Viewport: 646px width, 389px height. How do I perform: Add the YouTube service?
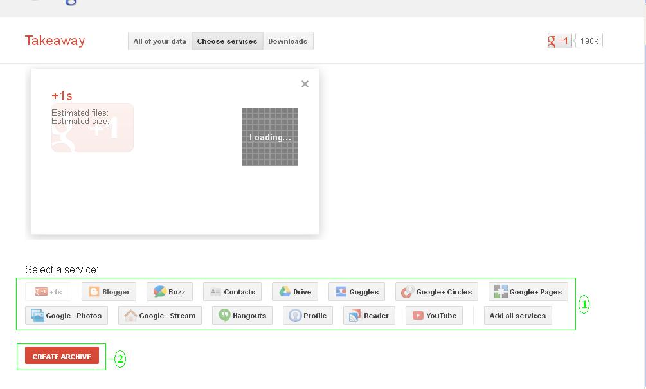435,316
